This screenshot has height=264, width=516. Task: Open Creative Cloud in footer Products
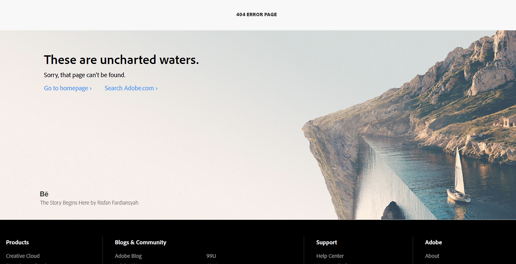click(x=23, y=256)
